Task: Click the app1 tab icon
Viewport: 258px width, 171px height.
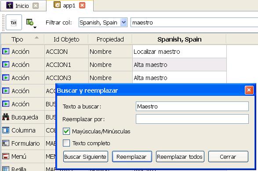Action: point(57,5)
